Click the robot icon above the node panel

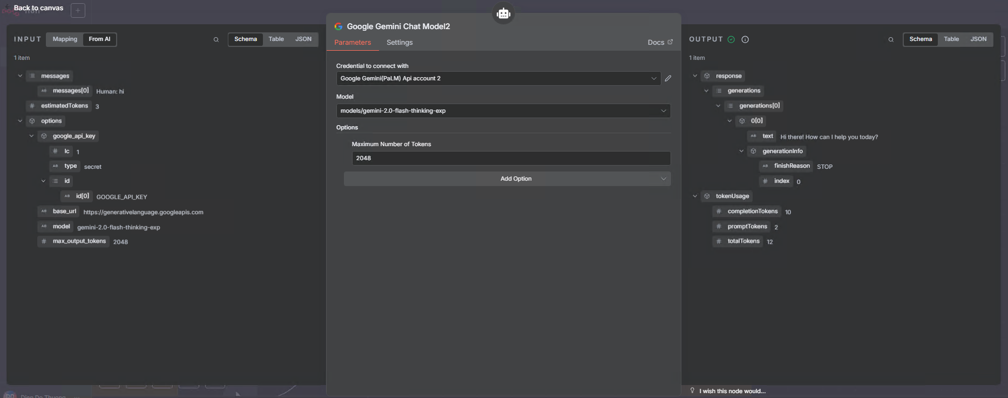[x=503, y=13]
